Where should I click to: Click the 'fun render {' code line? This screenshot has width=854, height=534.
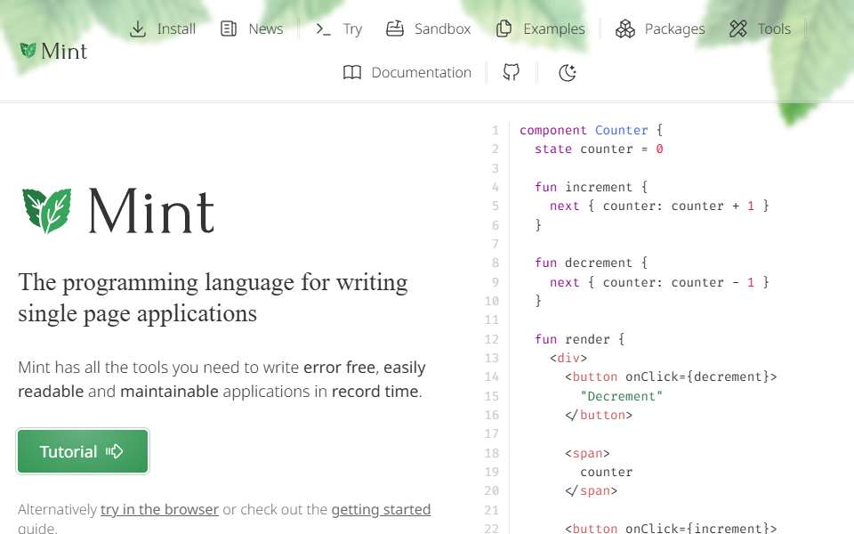[579, 339]
